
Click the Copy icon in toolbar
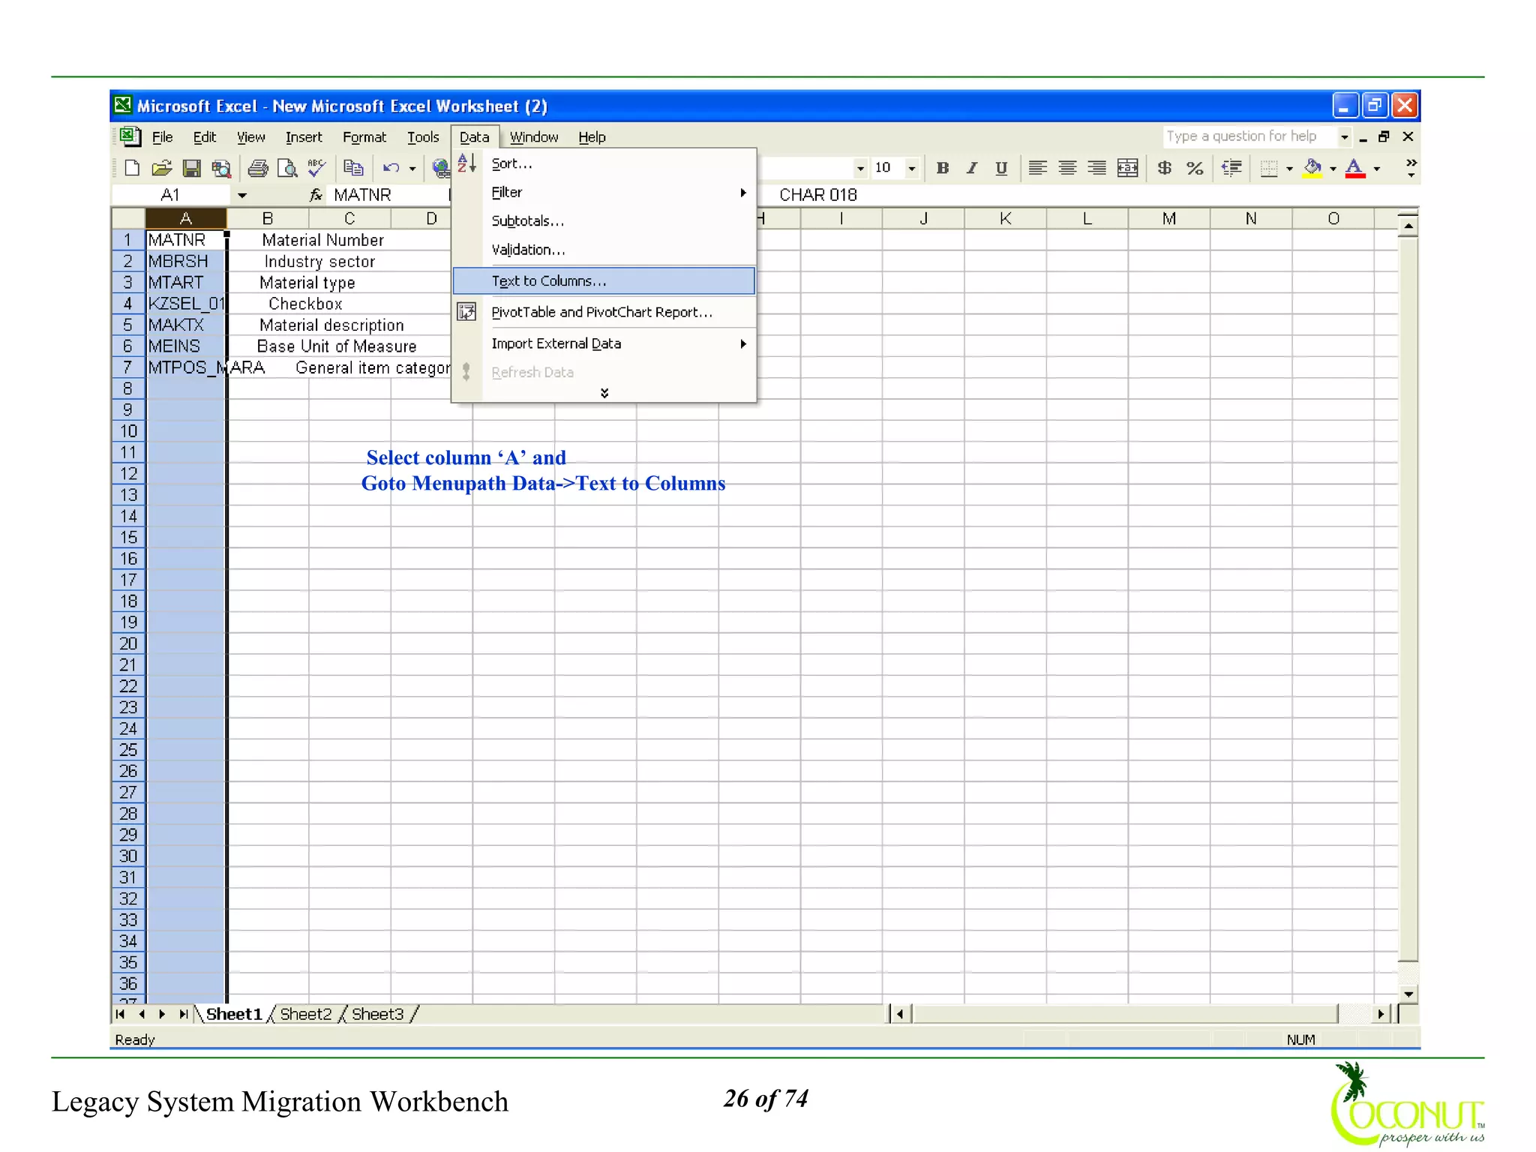pos(353,168)
